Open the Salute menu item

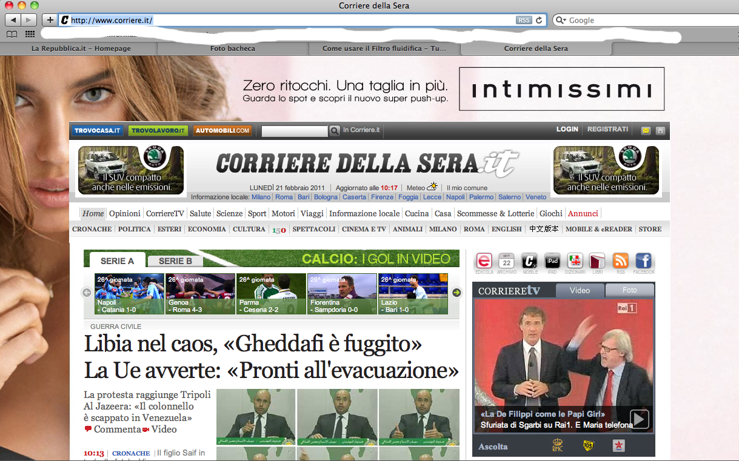click(x=200, y=213)
